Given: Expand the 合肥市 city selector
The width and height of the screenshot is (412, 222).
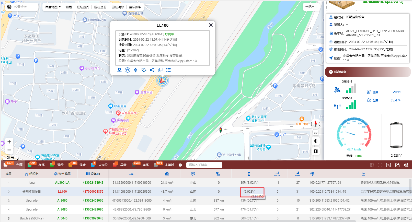Looking at the screenshot, I should pyautogui.click(x=312, y=7).
